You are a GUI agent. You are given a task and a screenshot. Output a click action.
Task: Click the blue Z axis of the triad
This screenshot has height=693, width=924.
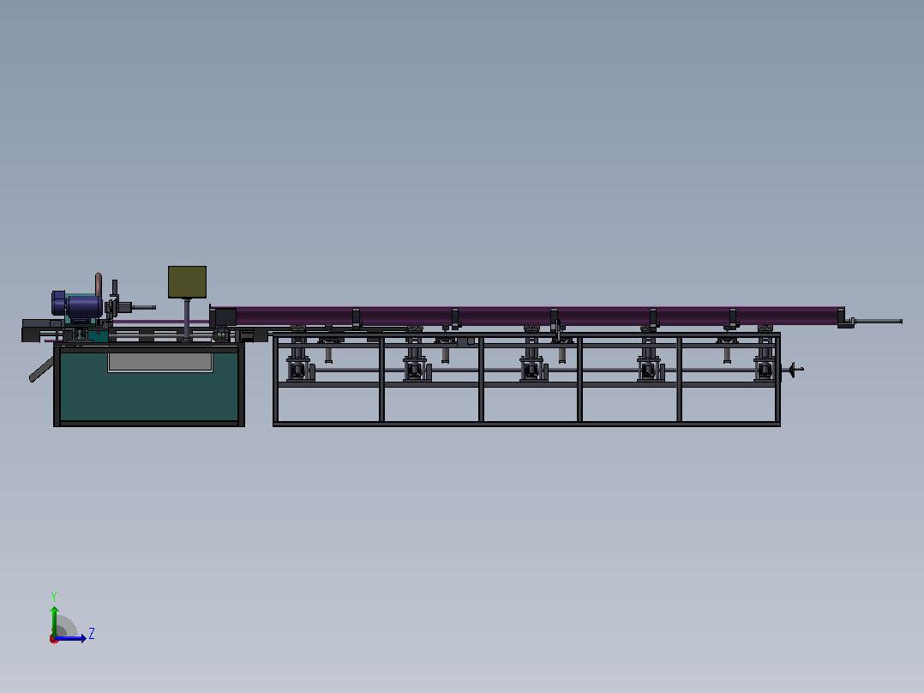(x=70, y=638)
